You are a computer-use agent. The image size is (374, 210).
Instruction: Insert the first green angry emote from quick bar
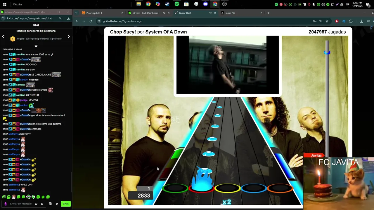4,197
